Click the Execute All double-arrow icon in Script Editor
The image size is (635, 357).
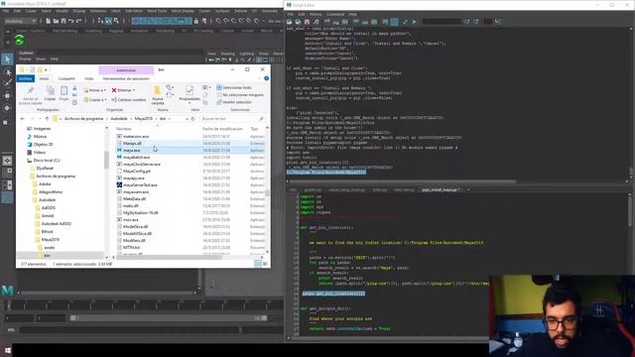(406, 22)
